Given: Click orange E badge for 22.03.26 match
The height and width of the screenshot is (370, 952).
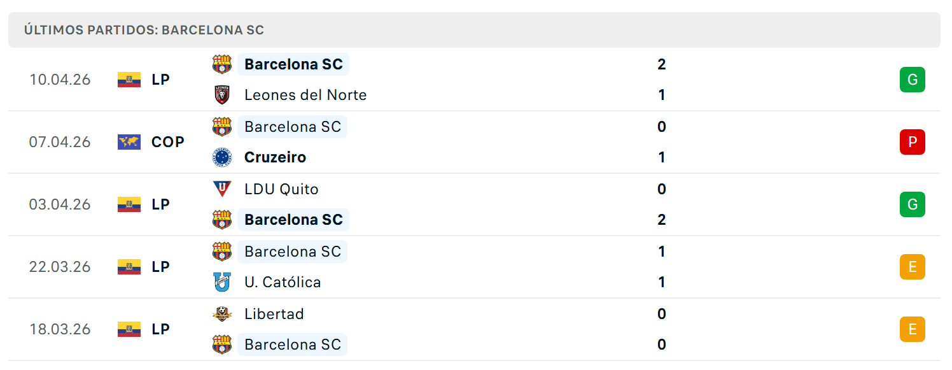Looking at the screenshot, I should pyautogui.click(x=913, y=267).
